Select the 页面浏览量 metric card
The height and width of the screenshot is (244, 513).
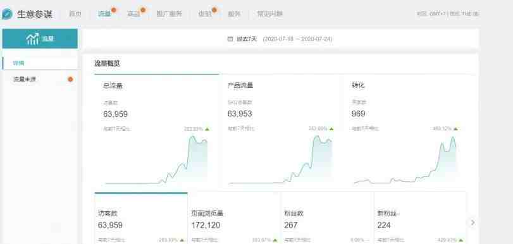coord(234,218)
